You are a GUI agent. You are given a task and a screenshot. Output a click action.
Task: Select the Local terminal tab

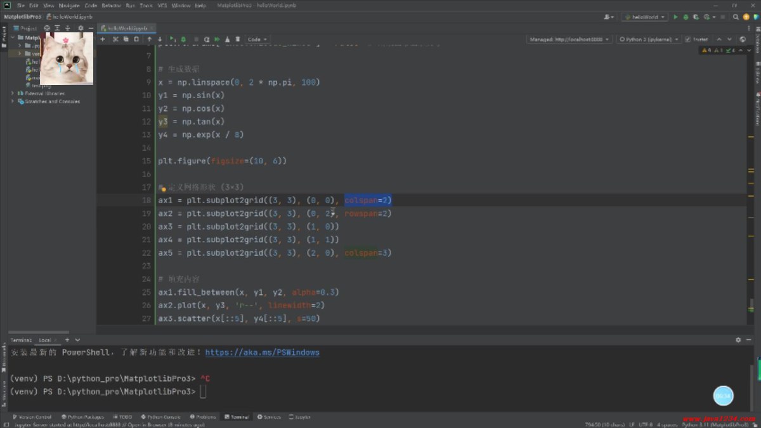pyautogui.click(x=46, y=340)
